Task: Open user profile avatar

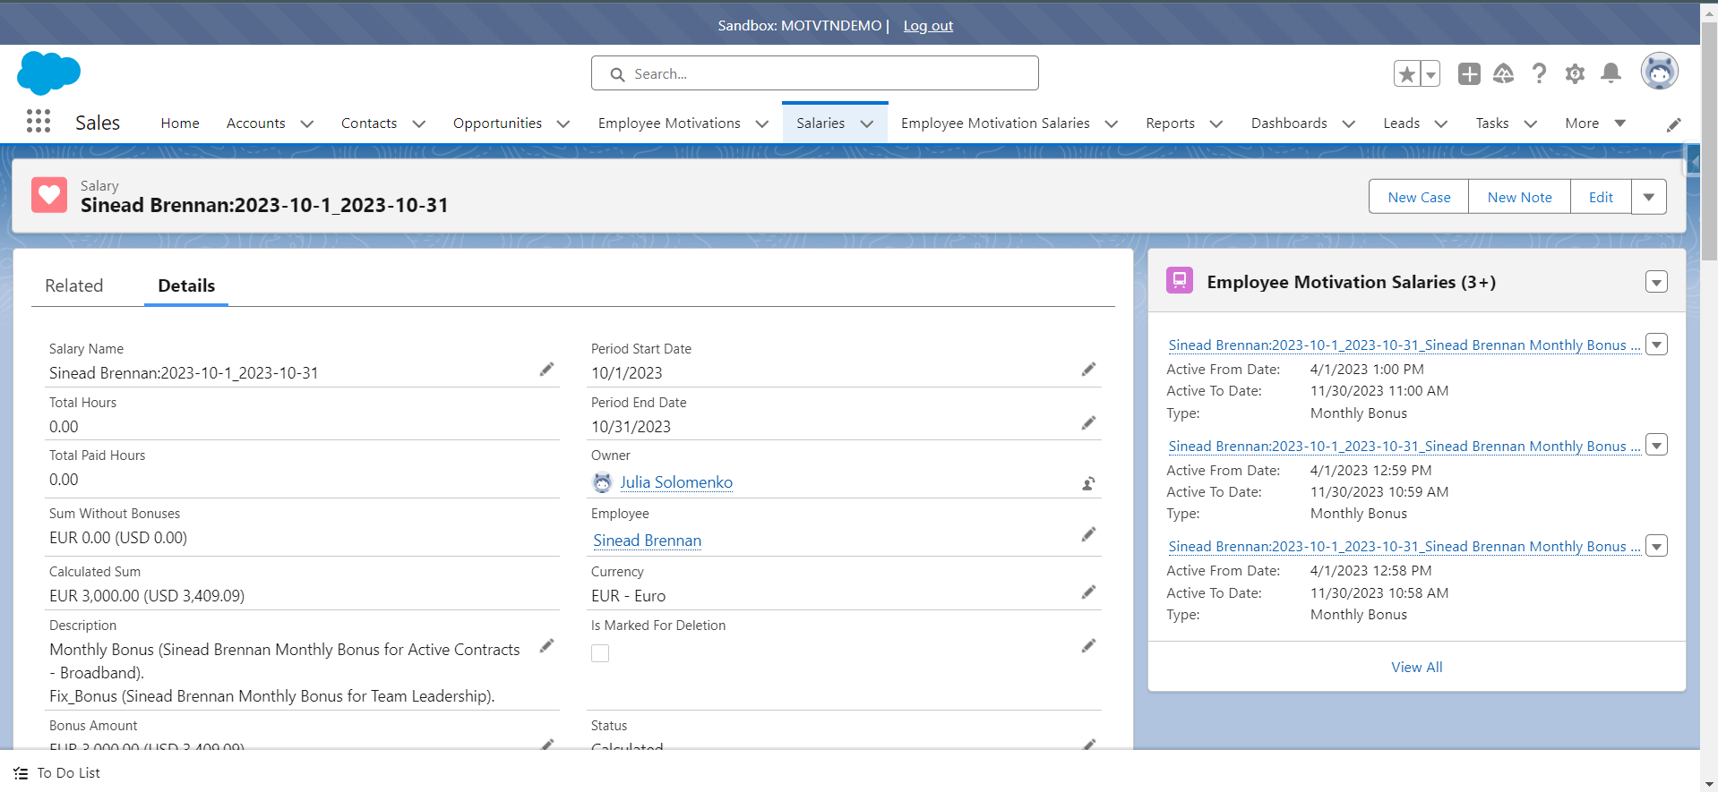Action: point(1659,72)
